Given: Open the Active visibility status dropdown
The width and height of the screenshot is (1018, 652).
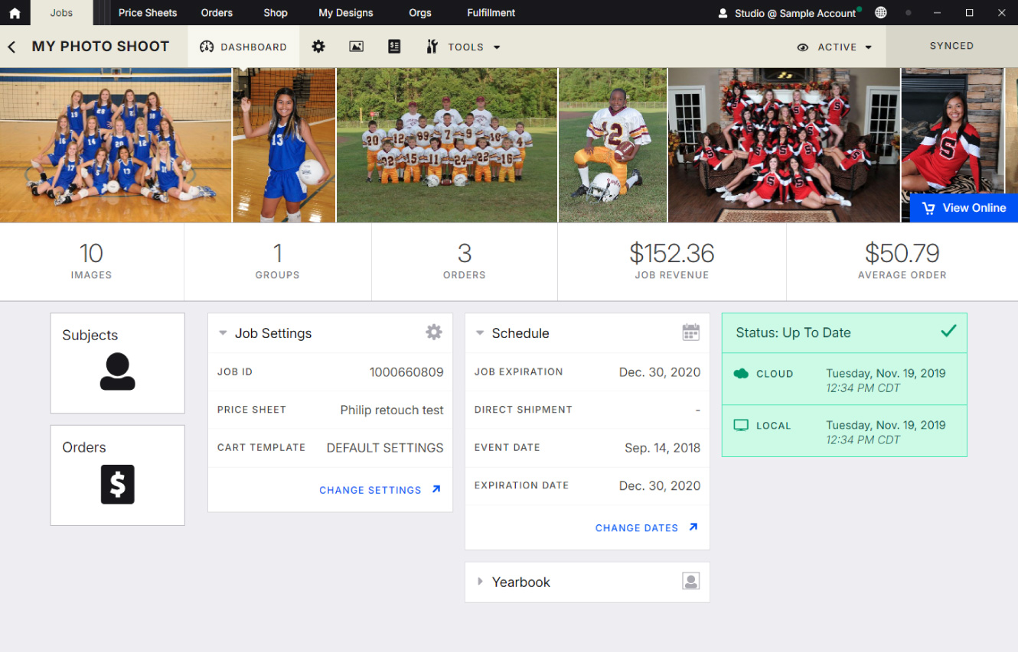Looking at the screenshot, I should click(835, 47).
